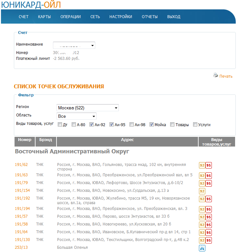Expand the Область dropdown set to Все
Viewport: 238px width, 252px height.
click(x=76, y=116)
